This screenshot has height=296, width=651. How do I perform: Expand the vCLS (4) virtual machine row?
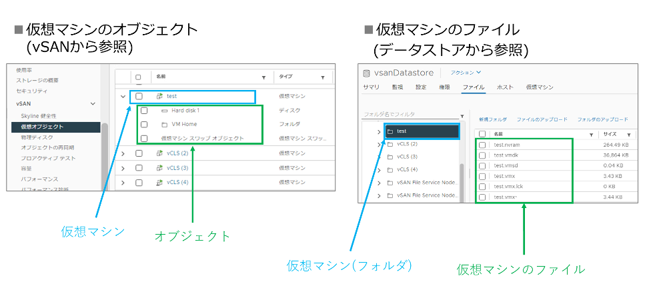point(123,182)
